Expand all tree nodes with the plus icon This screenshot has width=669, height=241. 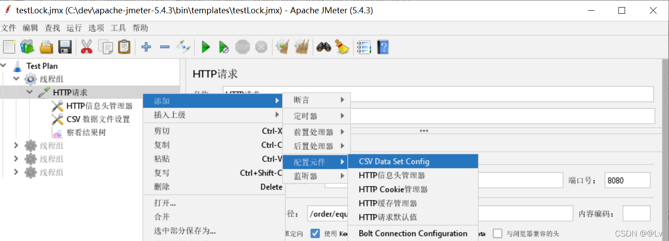[x=146, y=47]
